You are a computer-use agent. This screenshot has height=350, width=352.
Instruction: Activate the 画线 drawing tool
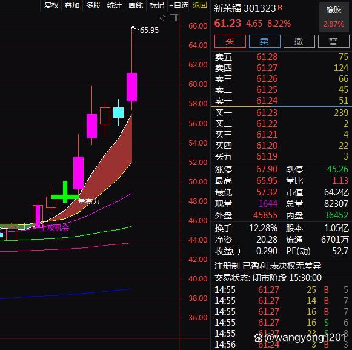pyautogui.click(x=136, y=5)
